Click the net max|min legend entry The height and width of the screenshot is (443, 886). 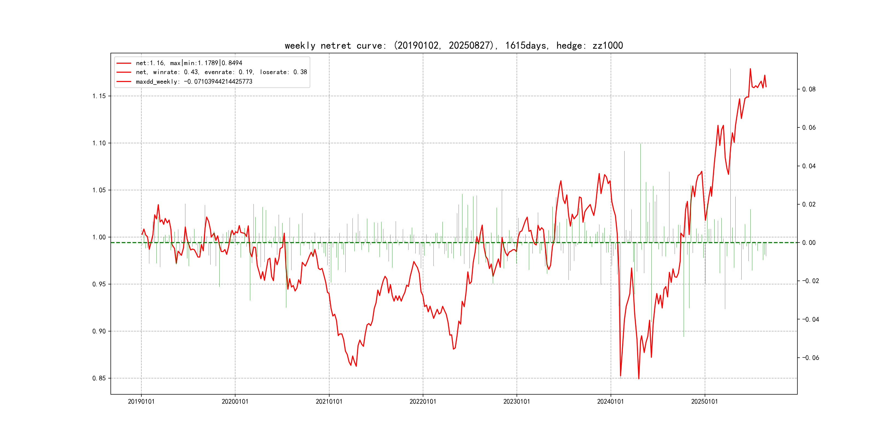189,63
